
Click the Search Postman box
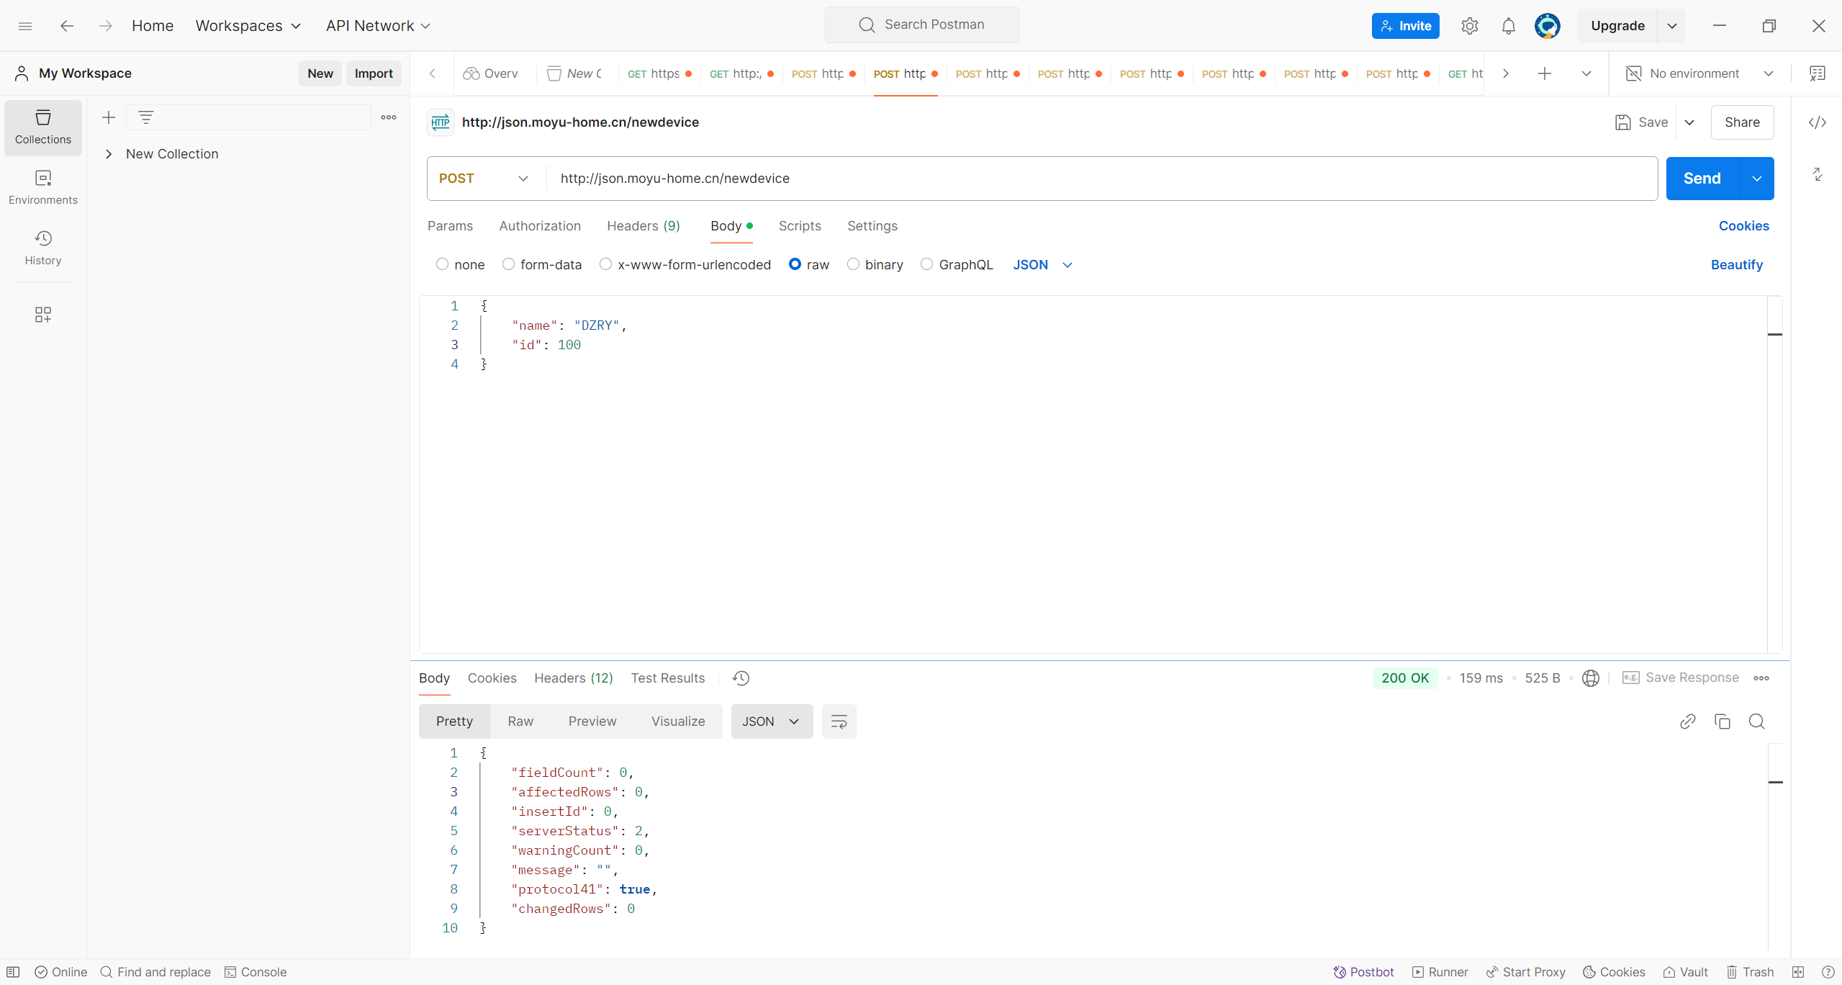tap(921, 25)
